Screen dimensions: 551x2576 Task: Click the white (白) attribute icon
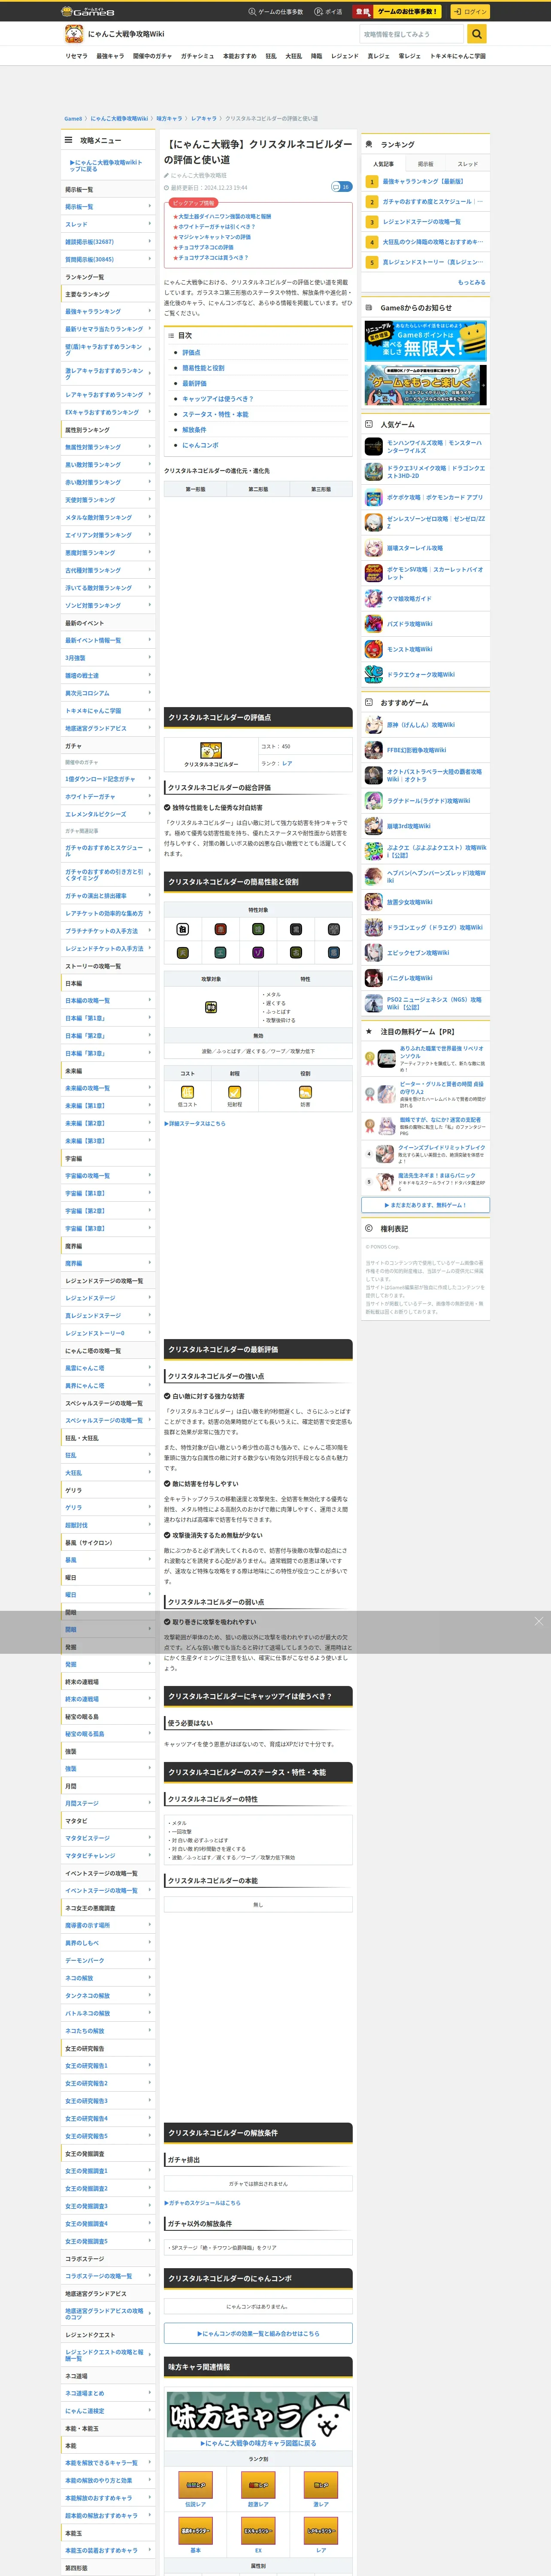point(183,929)
